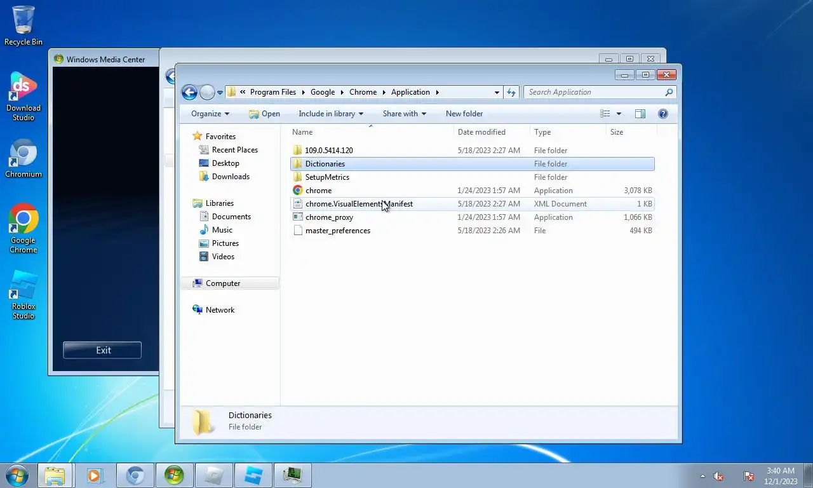Viewport: 813px width, 488px height.
Task: Click Windows Explorer taskbar icon
Action: point(55,475)
